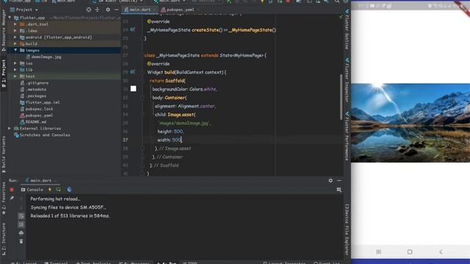
Task: Open DevTools blue icon in Run toolbar
Action: coord(69,189)
